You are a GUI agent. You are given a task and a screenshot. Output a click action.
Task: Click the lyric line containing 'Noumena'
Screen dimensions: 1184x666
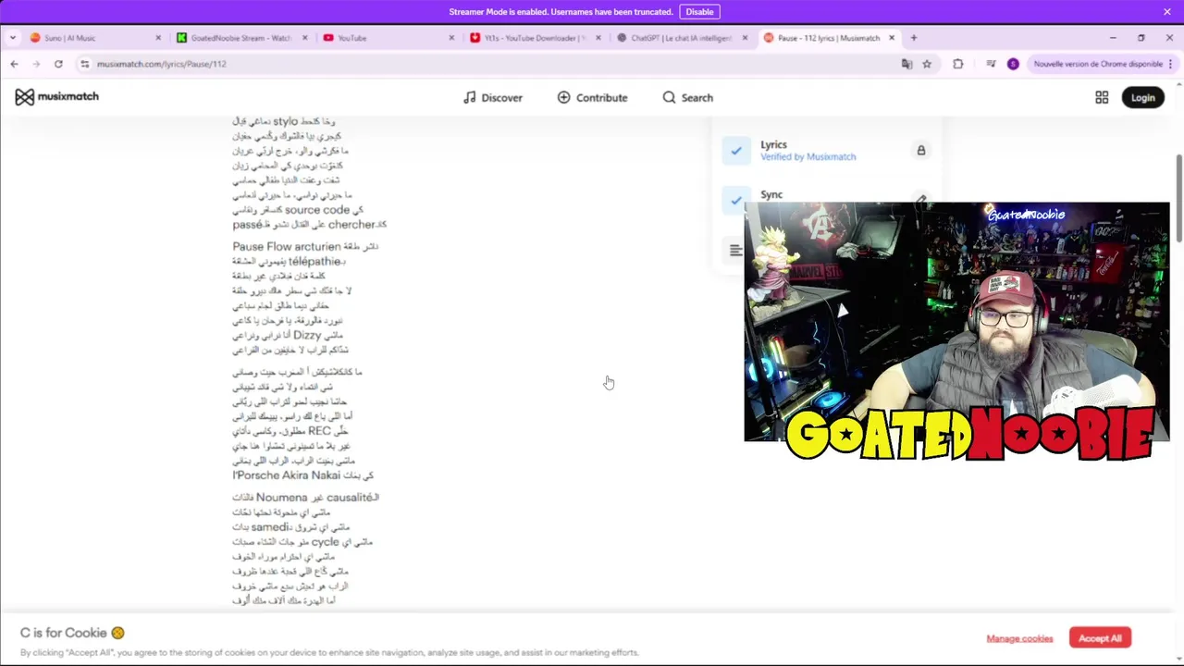click(x=305, y=497)
